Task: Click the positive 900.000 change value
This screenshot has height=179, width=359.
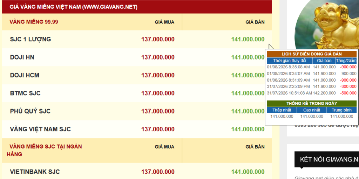Action: click(349, 74)
